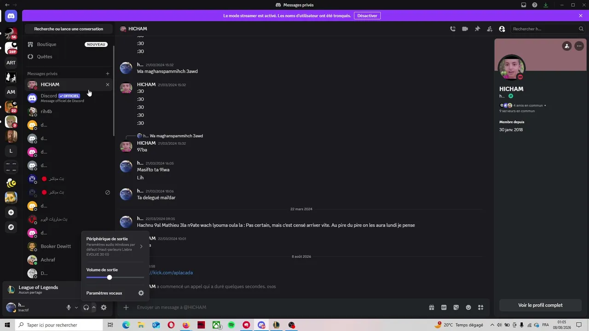The height and width of the screenshot is (331, 589).
Task: Open the GIF picker
Action: [x=444, y=308]
